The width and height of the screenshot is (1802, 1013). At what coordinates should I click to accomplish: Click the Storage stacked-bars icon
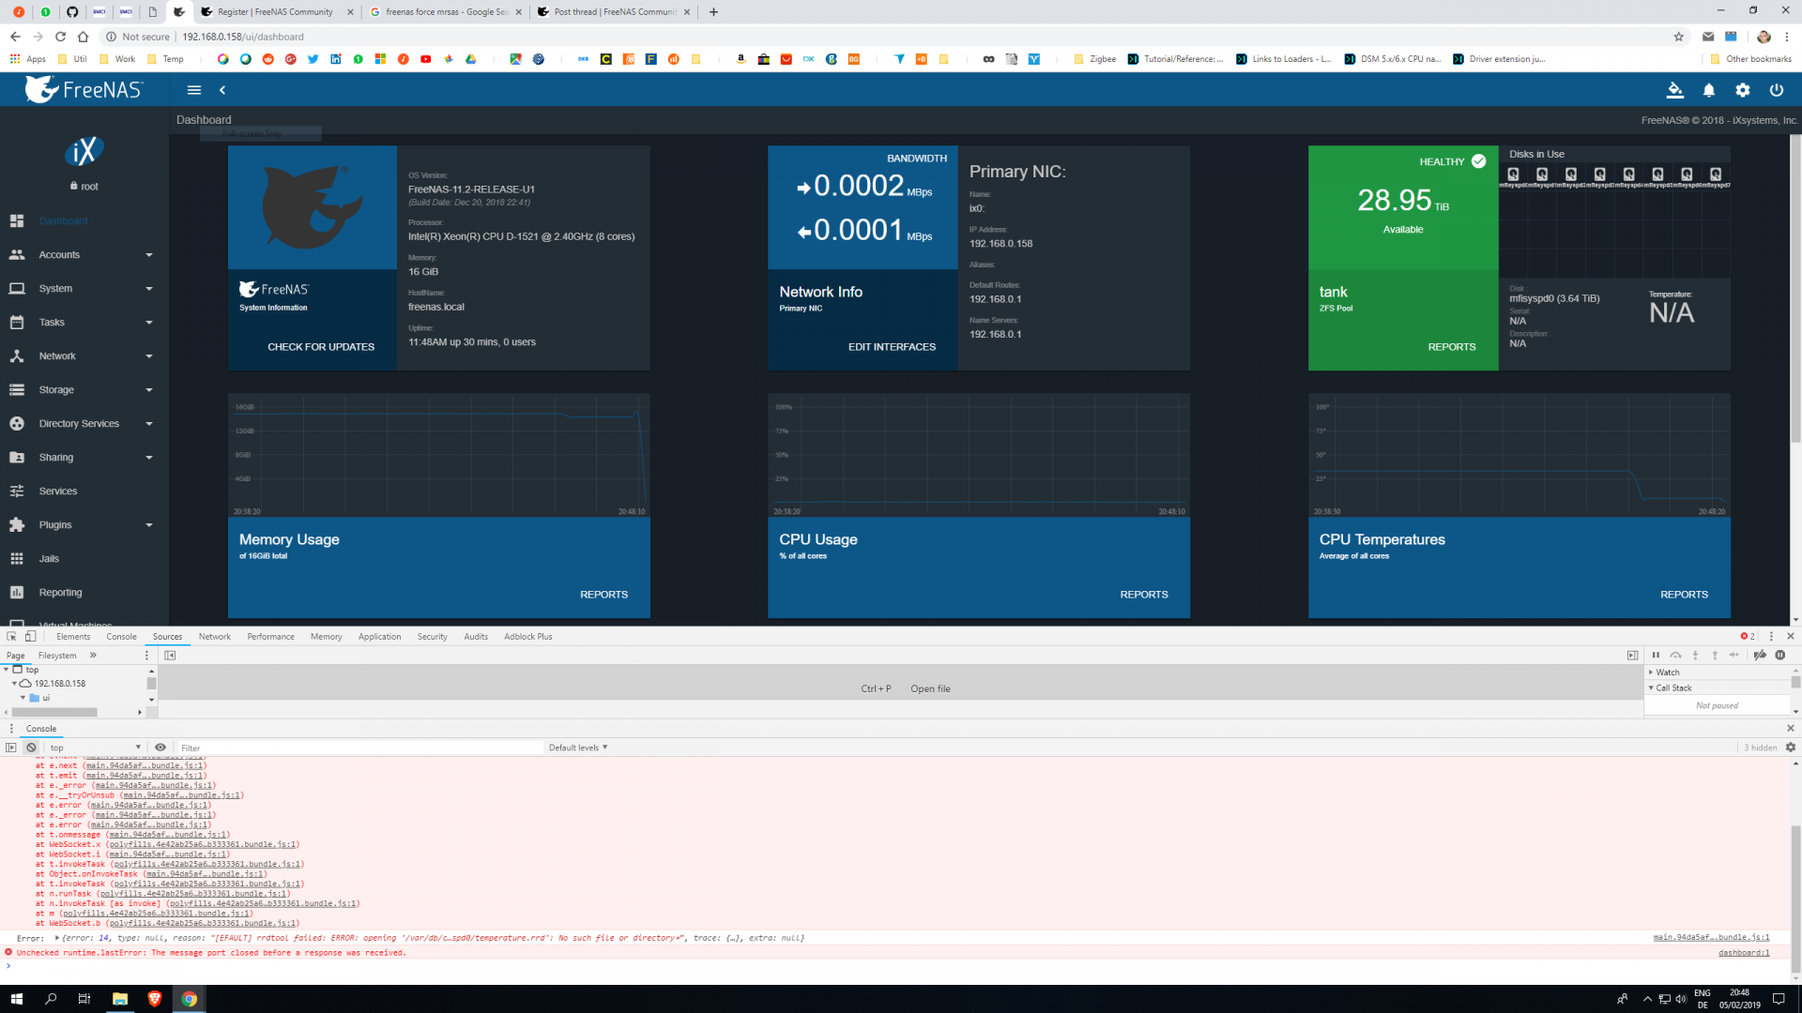tap(17, 390)
